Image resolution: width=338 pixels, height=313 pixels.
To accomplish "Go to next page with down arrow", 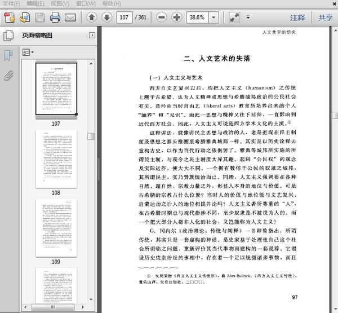I will tap(106, 17).
